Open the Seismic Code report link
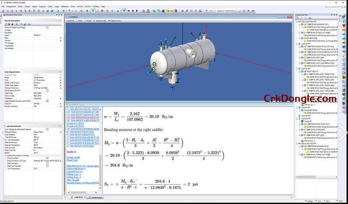 point(73,157)
